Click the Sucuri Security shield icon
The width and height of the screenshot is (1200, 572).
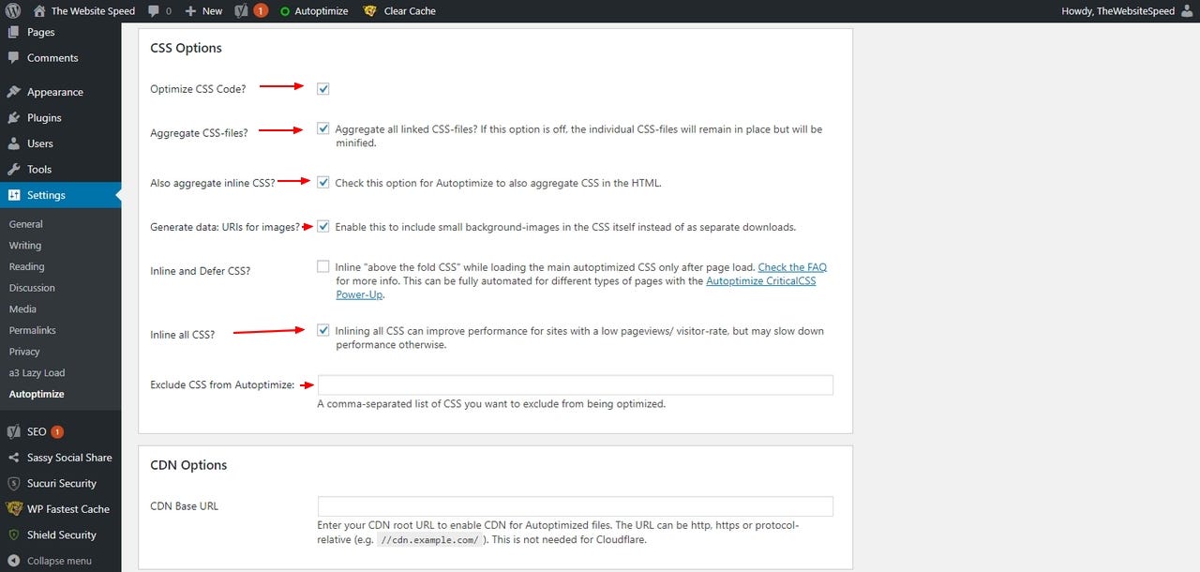coord(13,484)
